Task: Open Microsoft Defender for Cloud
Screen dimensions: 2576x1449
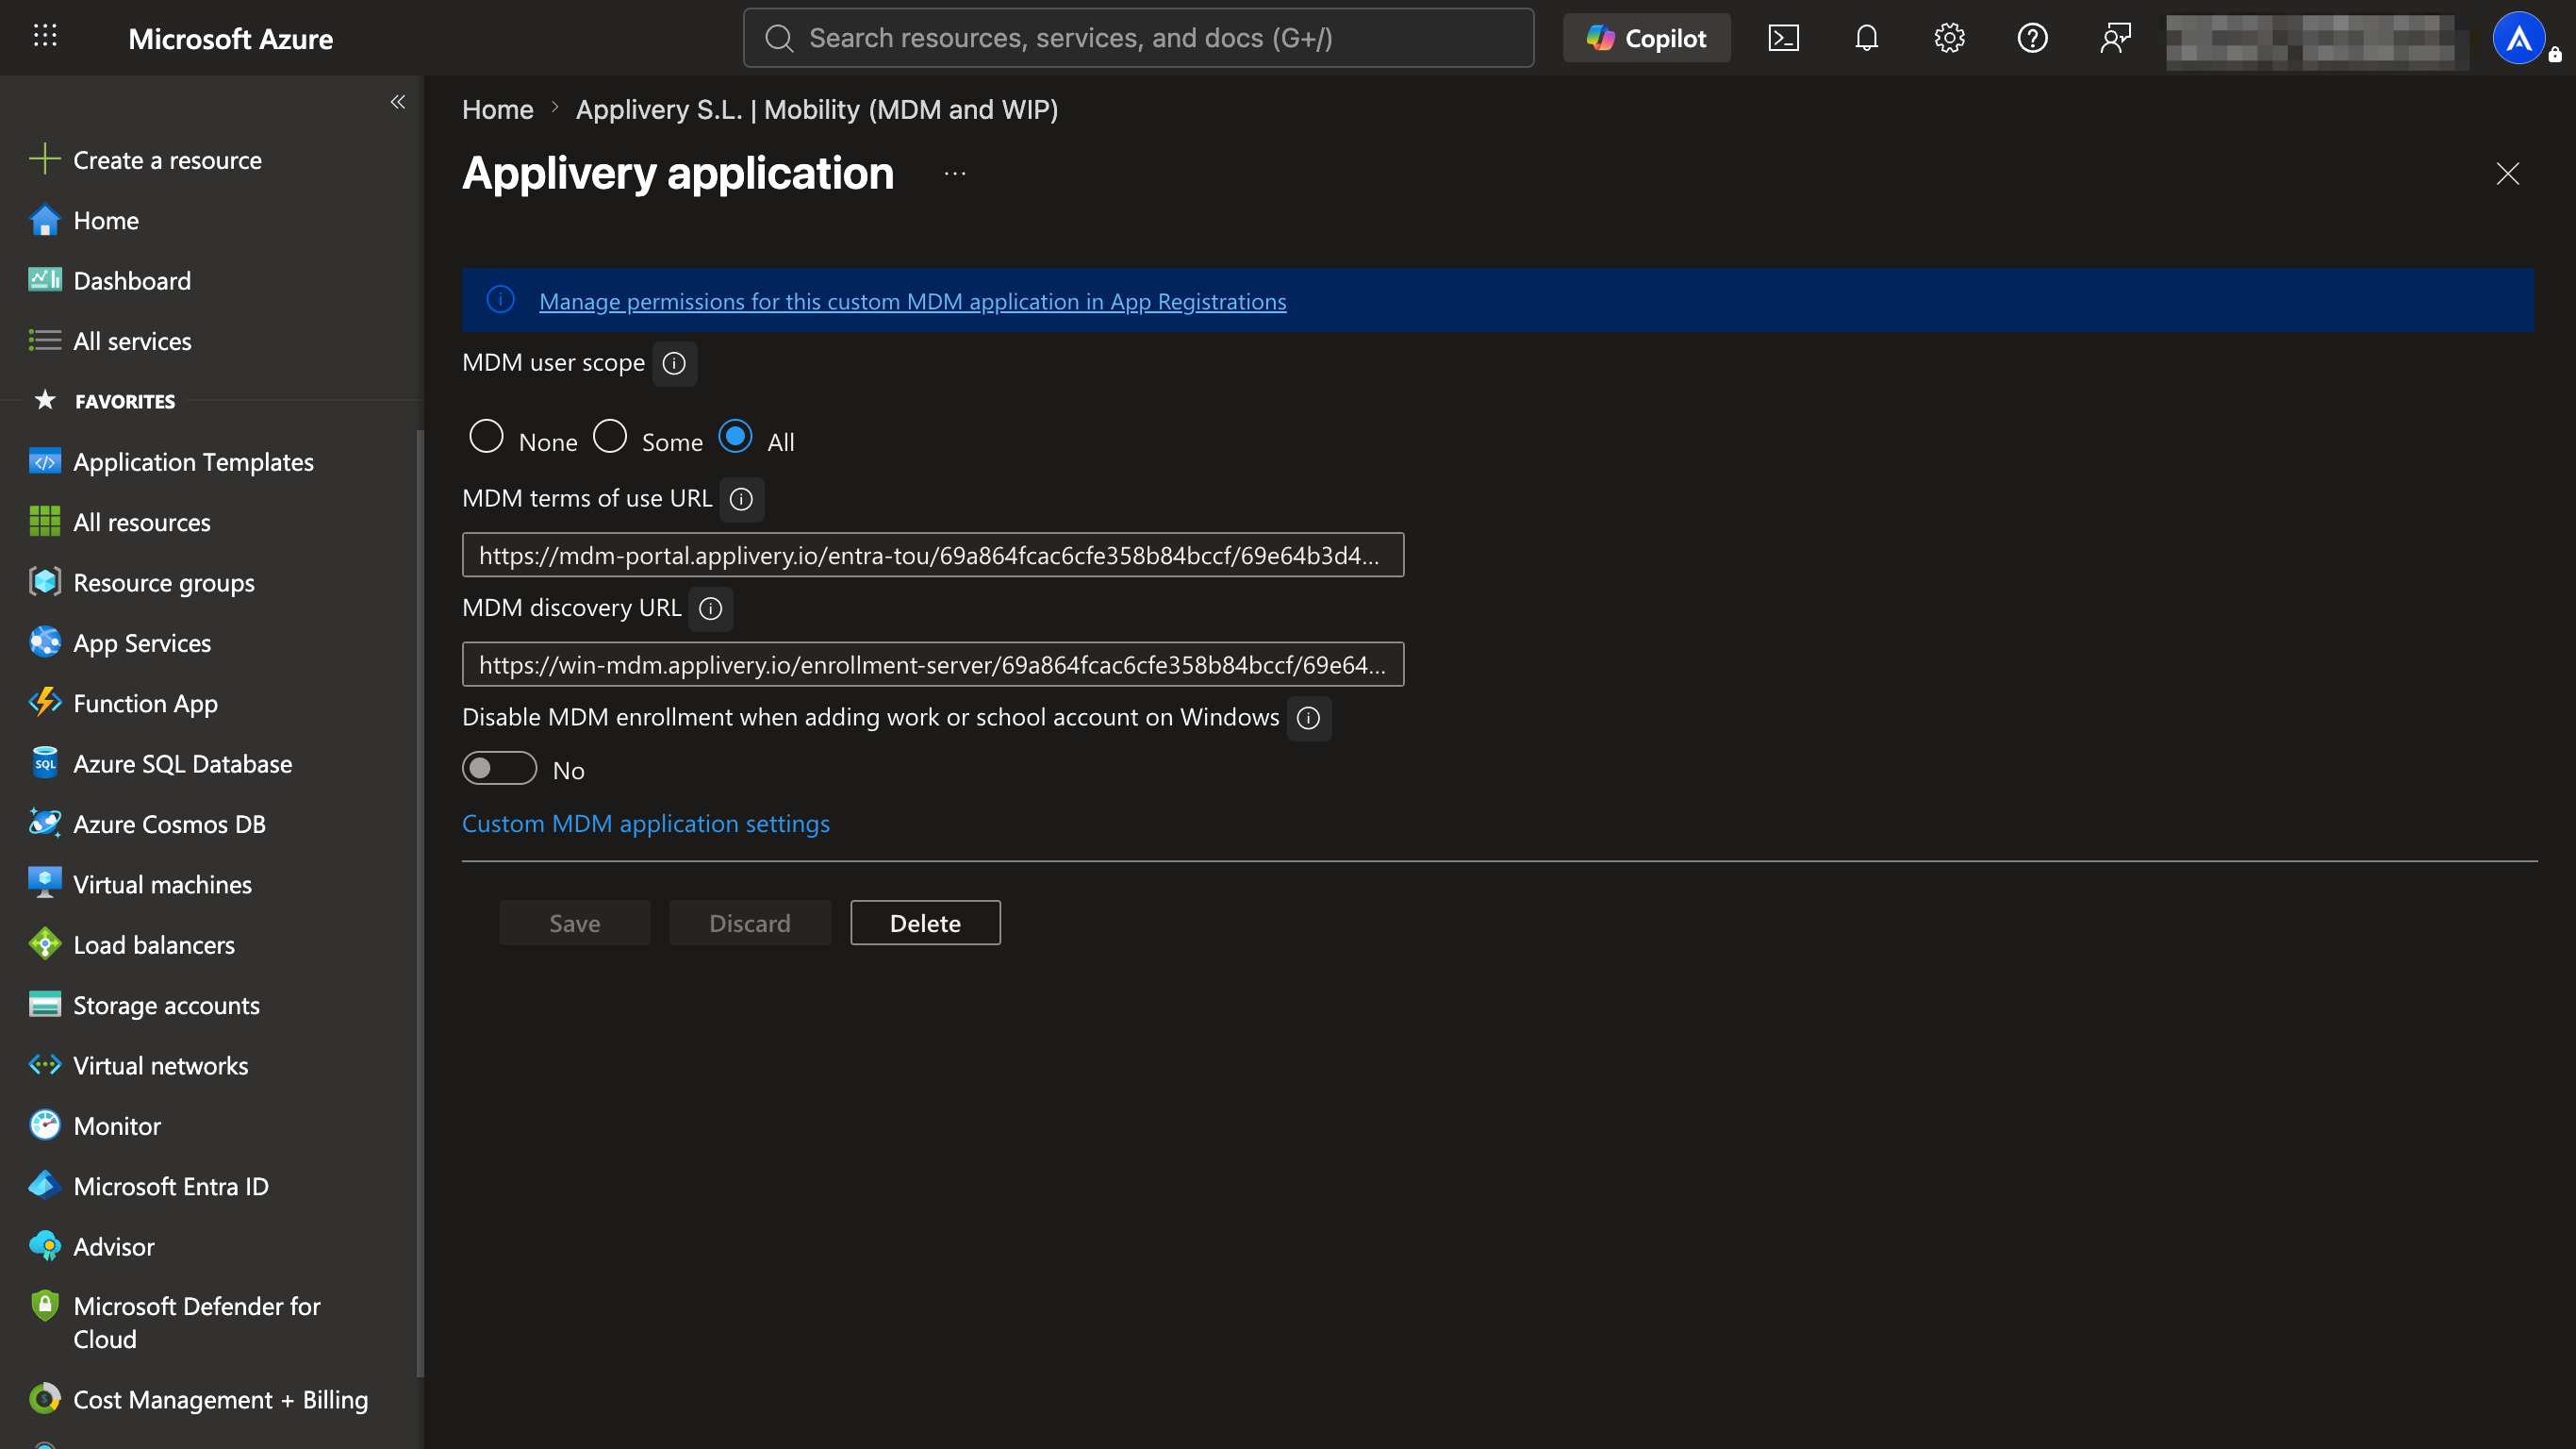Action: pos(175,1323)
